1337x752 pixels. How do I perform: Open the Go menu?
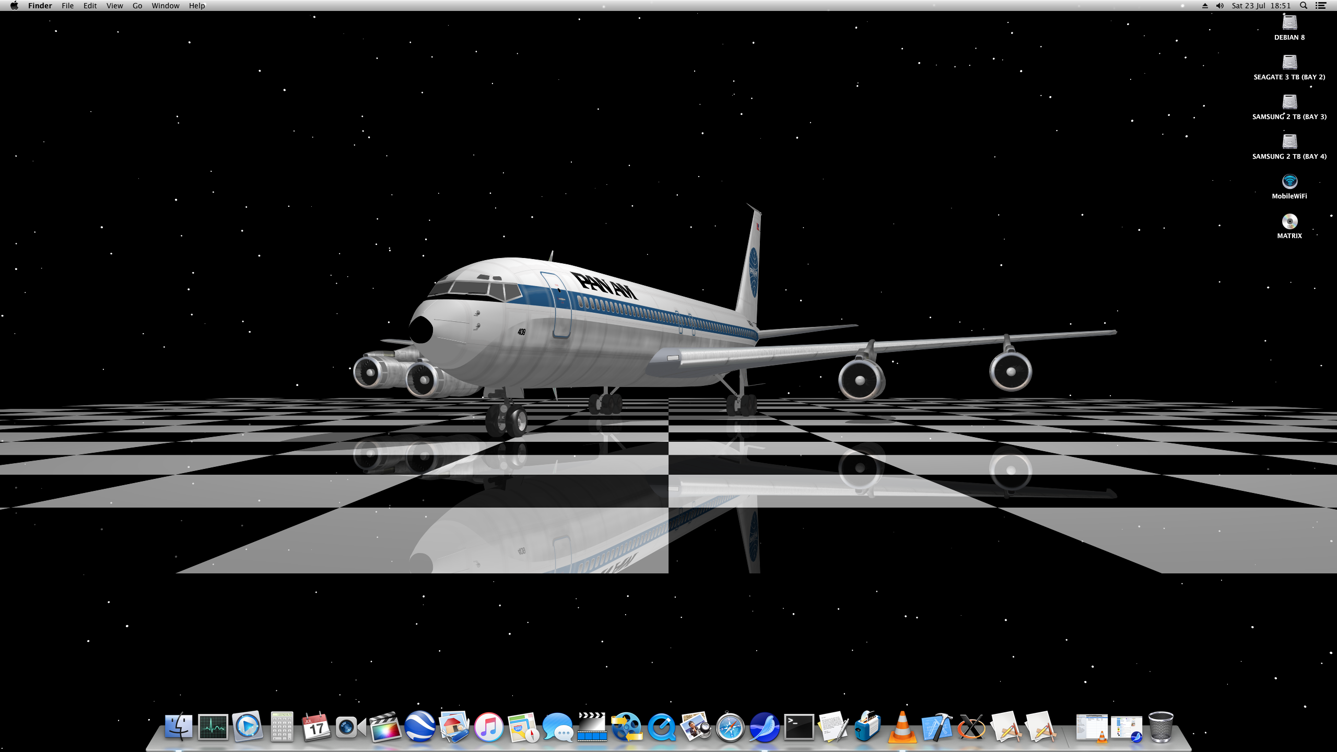[x=137, y=6]
